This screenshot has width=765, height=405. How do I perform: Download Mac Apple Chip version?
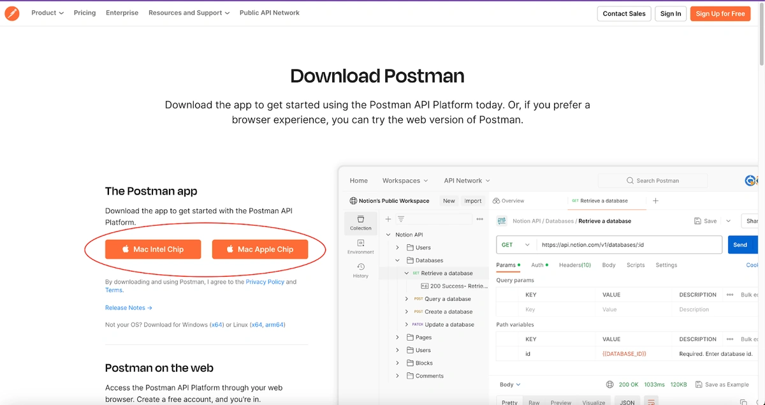260,249
